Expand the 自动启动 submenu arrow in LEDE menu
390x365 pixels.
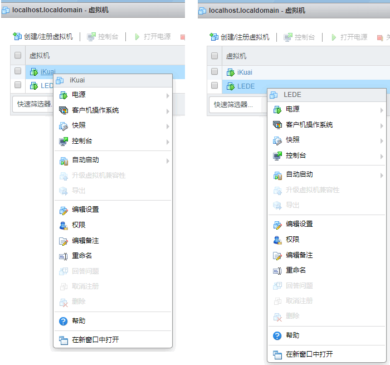click(381, 175)
